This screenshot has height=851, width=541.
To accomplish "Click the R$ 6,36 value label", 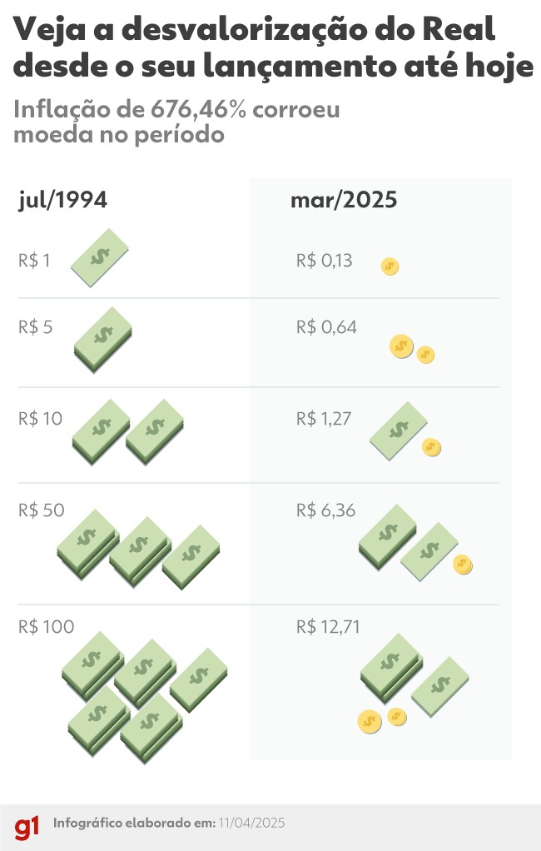I will [325, 510].
